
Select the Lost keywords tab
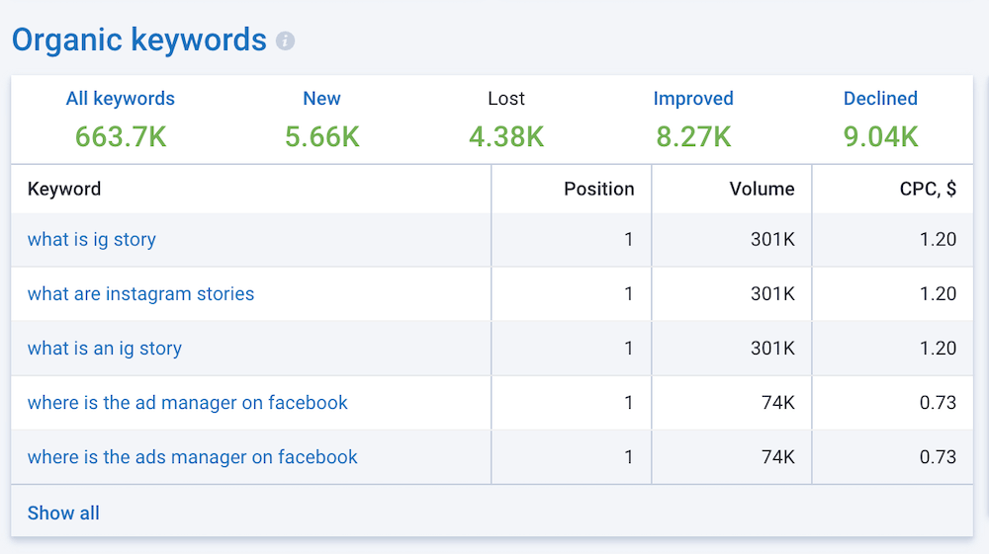[506, 99]
